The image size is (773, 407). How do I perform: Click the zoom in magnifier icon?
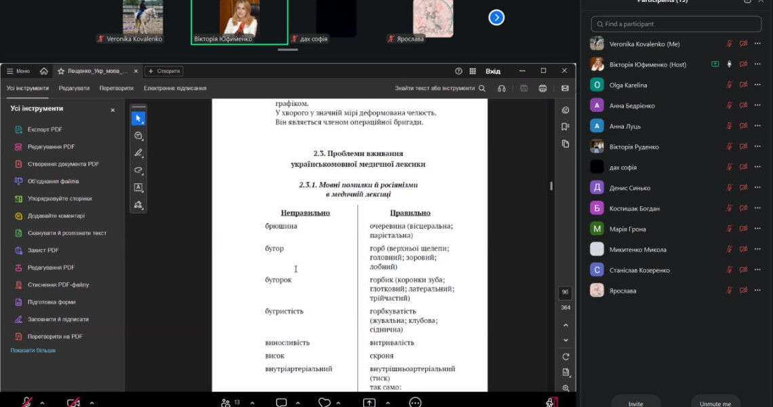566,388
